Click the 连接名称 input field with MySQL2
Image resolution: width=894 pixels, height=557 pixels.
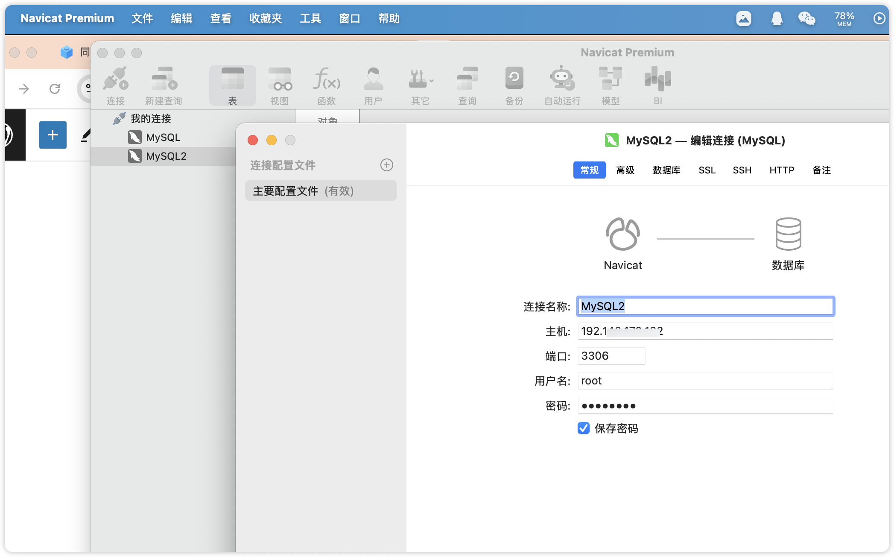click(705, 306)
